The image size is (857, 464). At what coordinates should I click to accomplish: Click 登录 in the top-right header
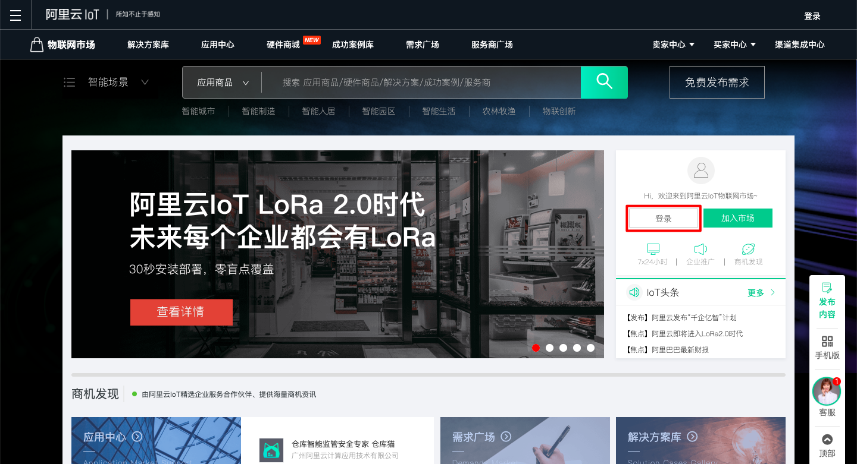pyautogui.click(x=812, y=16)
